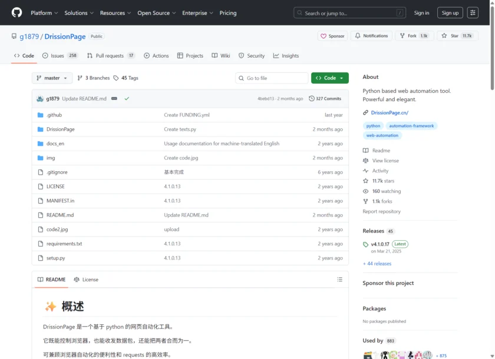Expand the master branch selector
The height and width of the screenshot is (359, 495).
[x=52, y=77]
